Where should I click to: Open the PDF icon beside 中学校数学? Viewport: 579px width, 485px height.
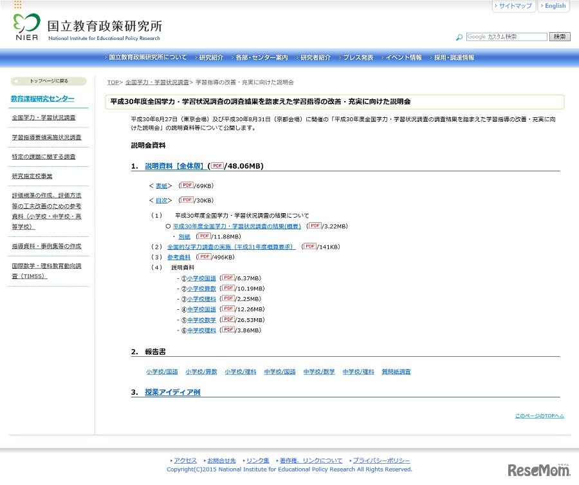coord(228,319)
